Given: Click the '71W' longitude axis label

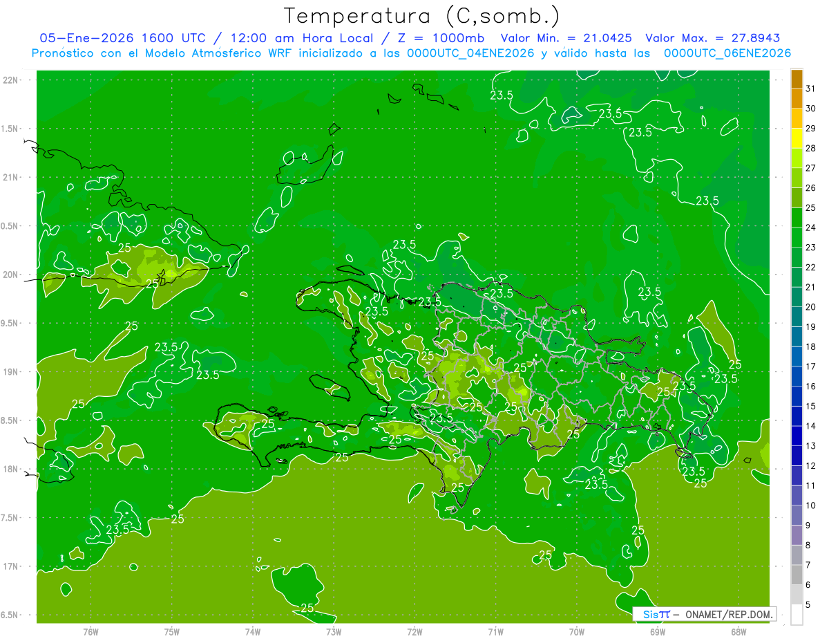Looking at the screenshot, I should 495,631.
